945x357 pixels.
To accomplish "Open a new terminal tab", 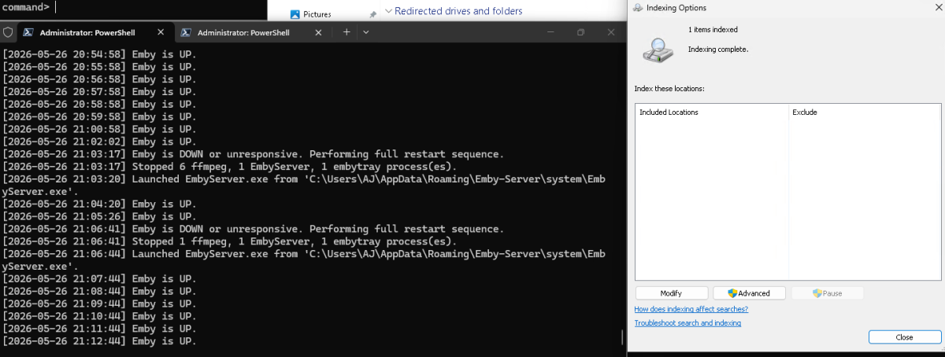I will coord(346,32).
